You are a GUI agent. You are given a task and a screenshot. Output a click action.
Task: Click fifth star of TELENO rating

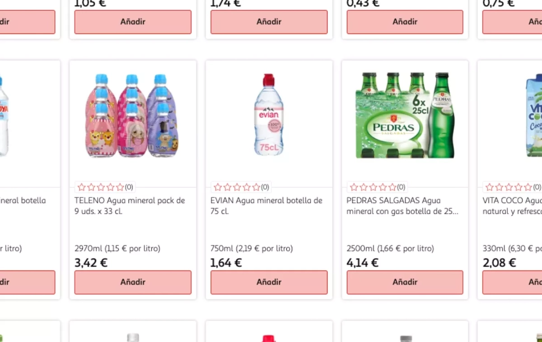pos(120,187)
